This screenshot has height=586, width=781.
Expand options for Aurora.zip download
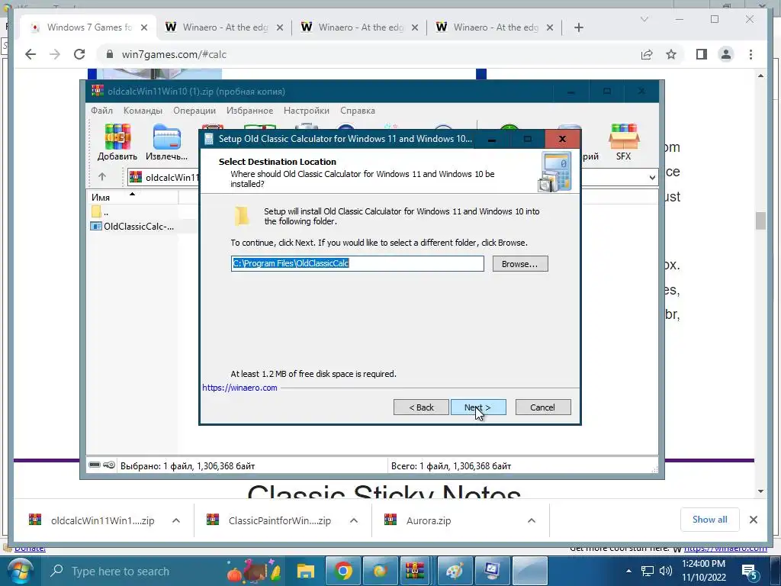tap(532, 520)
